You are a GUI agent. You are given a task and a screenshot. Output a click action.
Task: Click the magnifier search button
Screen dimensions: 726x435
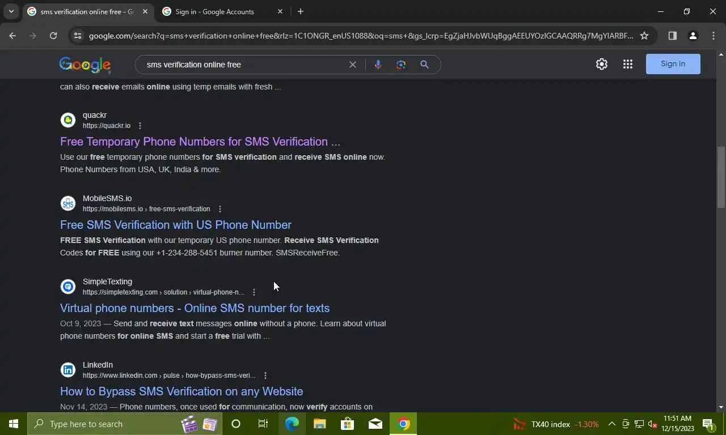(x=424, y=65)
